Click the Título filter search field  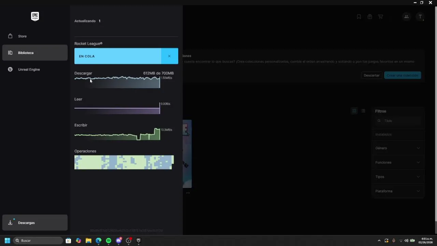tap(398, 121)
